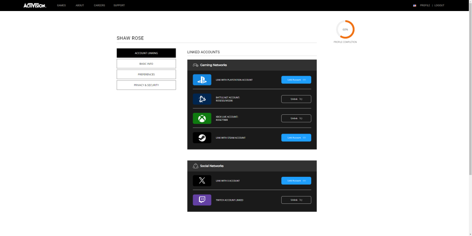Select the Account Linking tab
472x236 pixels.
click(146, 53)
